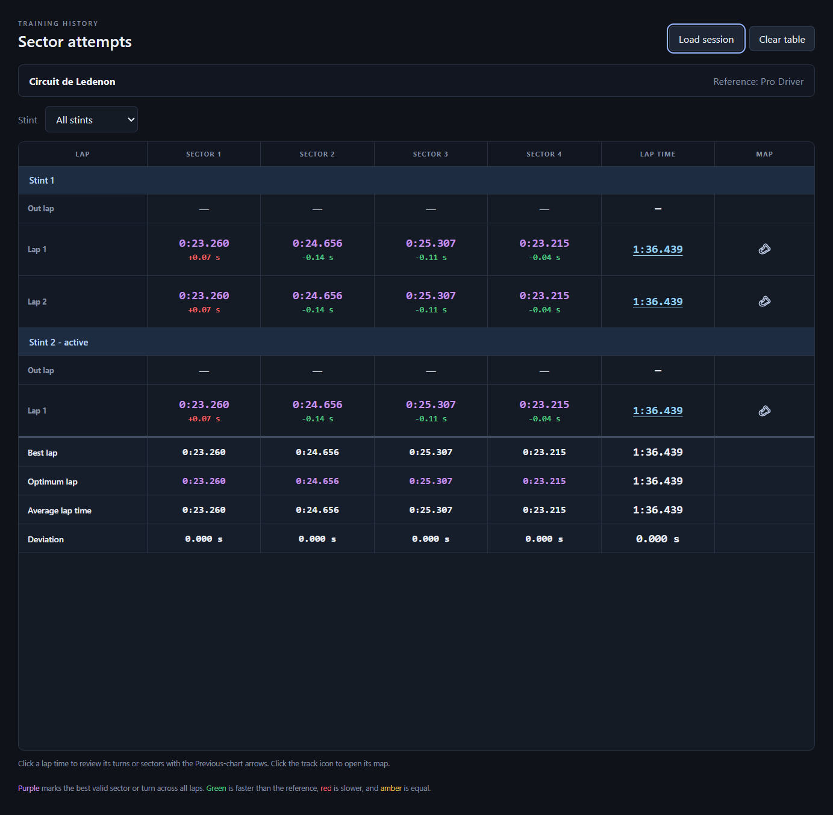Open lap time 1:36.439 of Stint 1 Lap 1
The image size is (833, 815).
658,249
